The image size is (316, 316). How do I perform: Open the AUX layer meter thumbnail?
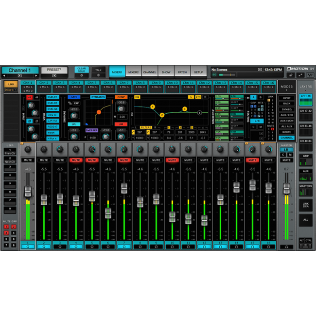306,174
